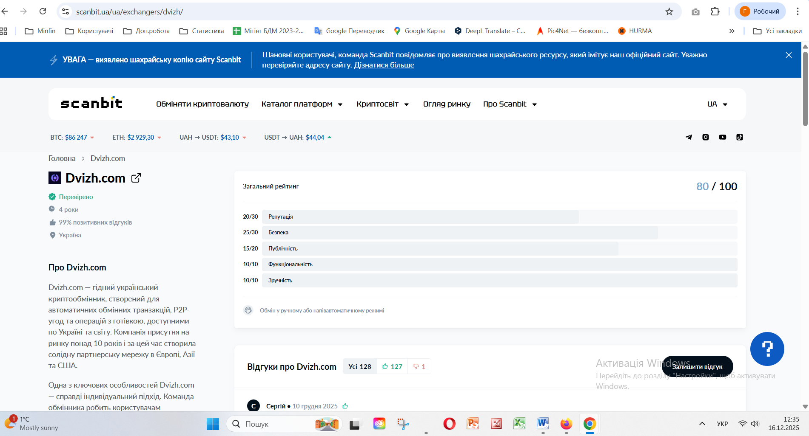Open Google Переводчик bookmark
The image size is (809, 436).
(349, 31)
